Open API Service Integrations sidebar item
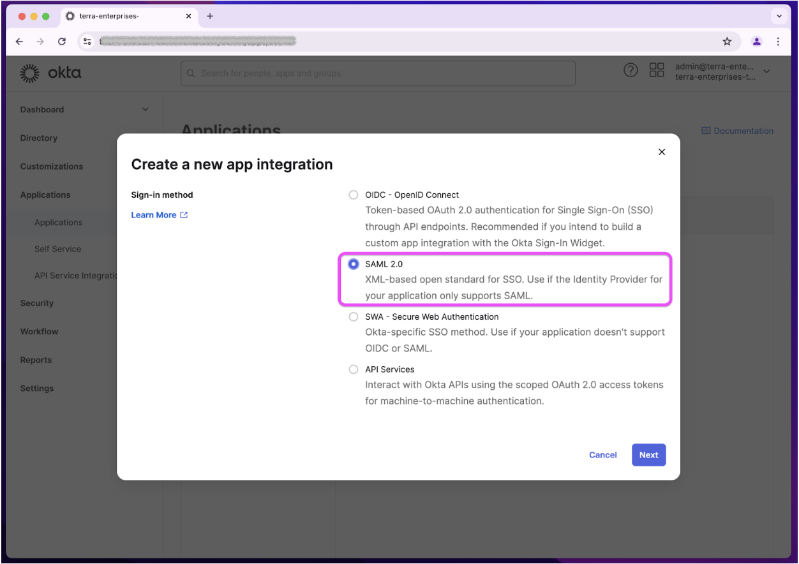The width and height of the screenshot is (799, 564). pyautogui.click(x=76, y=276)
